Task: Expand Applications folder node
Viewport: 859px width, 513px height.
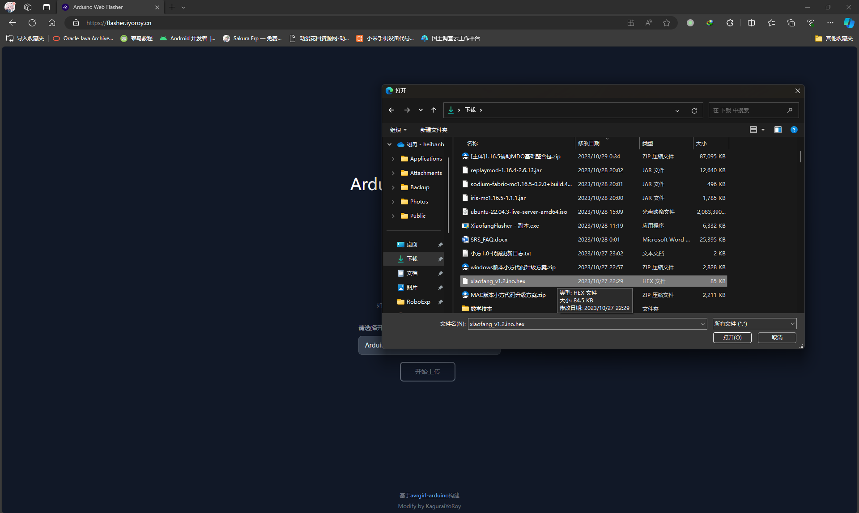Action: 393,159
